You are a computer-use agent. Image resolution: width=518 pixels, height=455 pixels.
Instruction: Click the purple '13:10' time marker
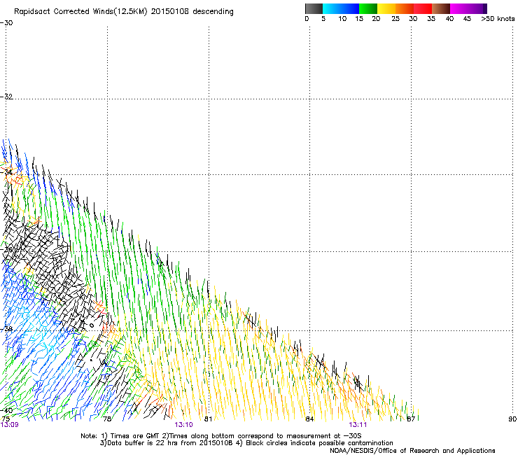[x=183, y=425]
